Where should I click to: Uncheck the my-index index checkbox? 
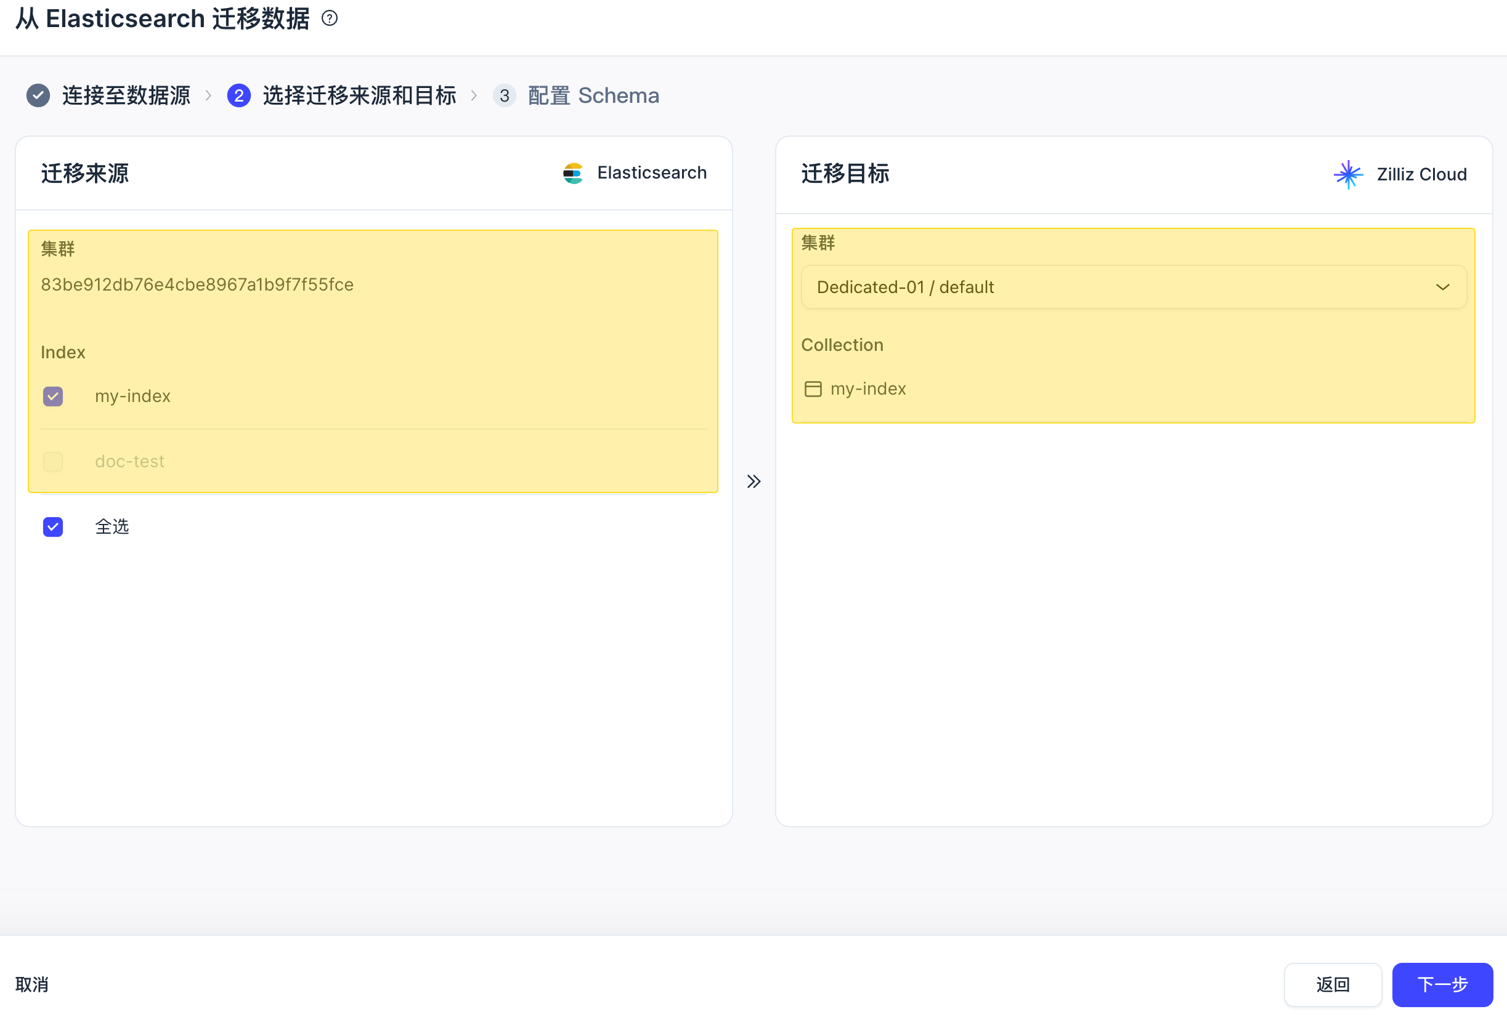53,396
